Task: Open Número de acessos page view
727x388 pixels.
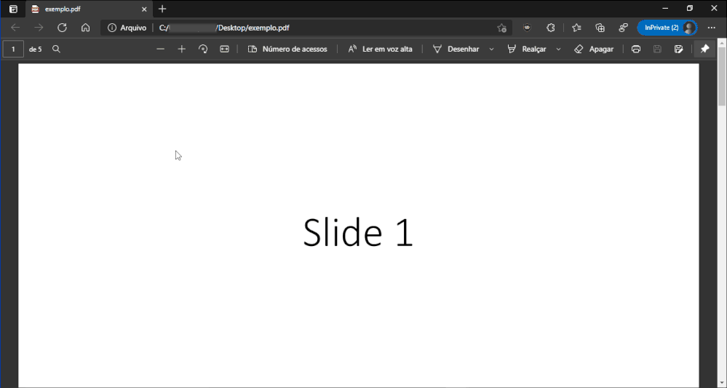Action: pos(287,50)
